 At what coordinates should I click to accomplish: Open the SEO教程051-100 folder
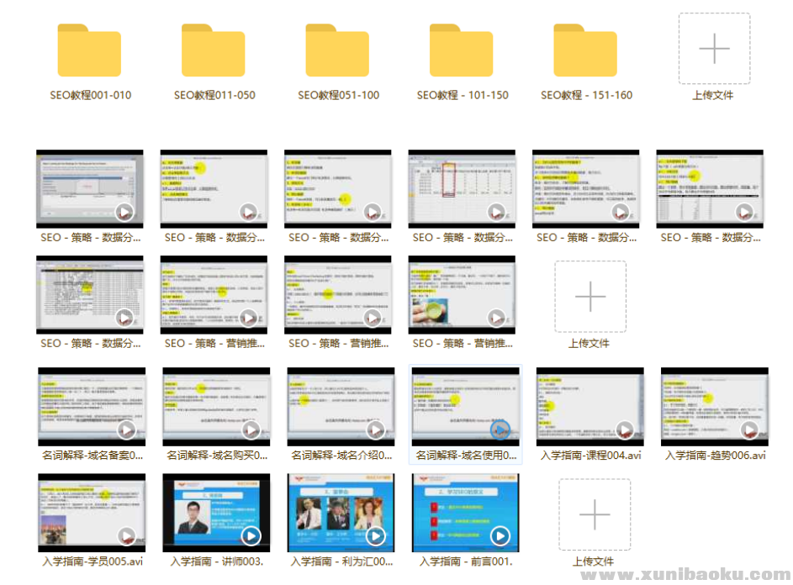(337, 52)
